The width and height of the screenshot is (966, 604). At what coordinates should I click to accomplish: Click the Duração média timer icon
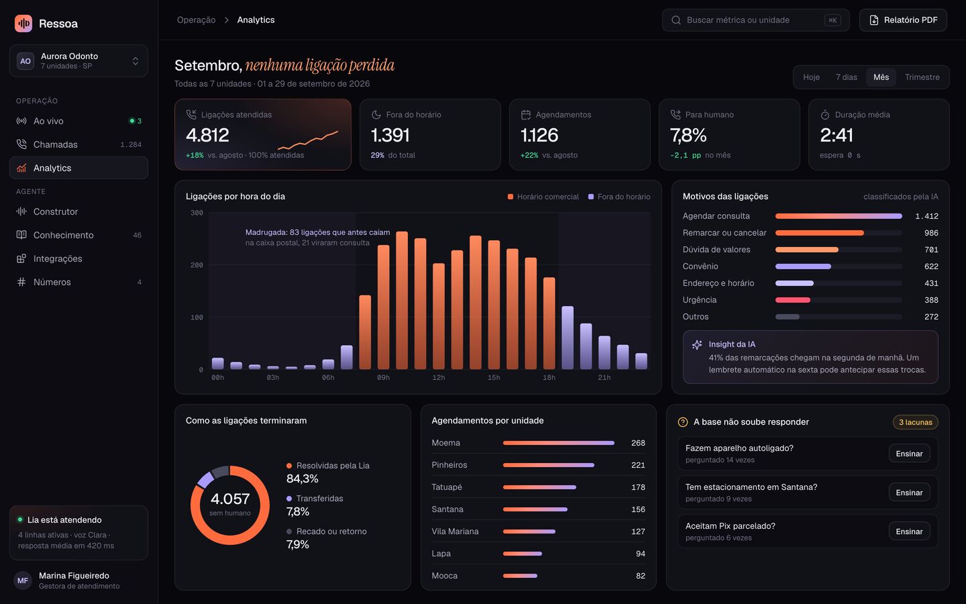[825, 115]
